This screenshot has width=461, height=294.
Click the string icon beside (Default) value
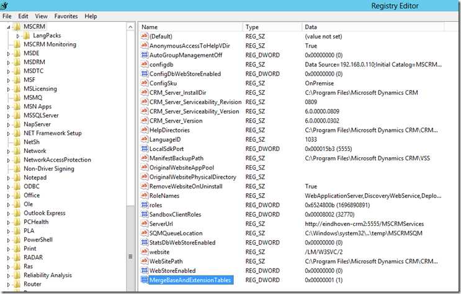tap(145, 36)
